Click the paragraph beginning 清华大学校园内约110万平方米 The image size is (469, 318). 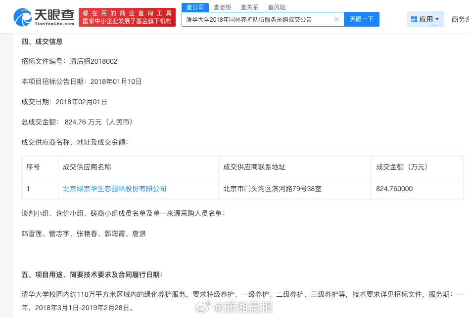242,301
